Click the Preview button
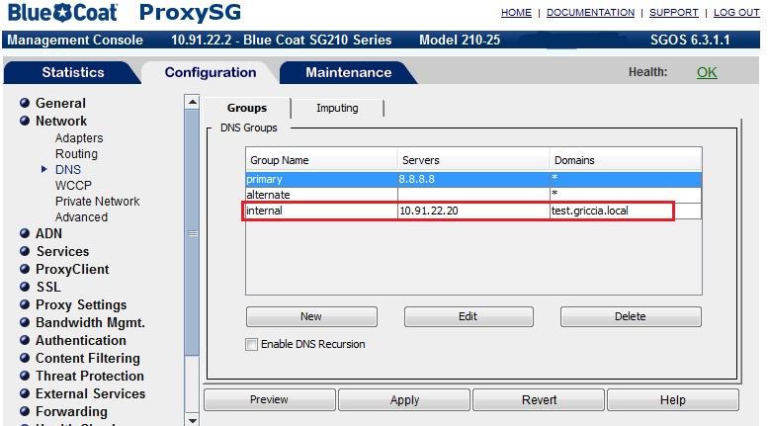Screen dimensions: 768x426 (x=270, y=399)
